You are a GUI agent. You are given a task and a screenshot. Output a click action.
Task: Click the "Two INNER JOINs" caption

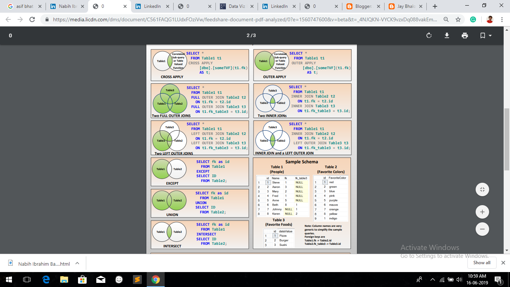272,115
